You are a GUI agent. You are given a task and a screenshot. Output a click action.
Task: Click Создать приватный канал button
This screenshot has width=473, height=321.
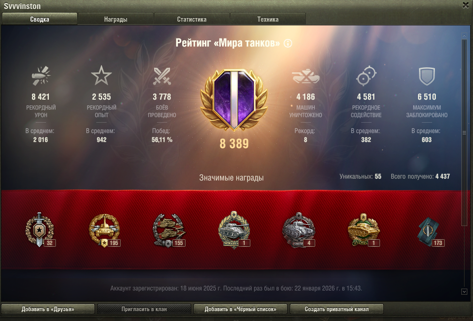click(337, 309)
